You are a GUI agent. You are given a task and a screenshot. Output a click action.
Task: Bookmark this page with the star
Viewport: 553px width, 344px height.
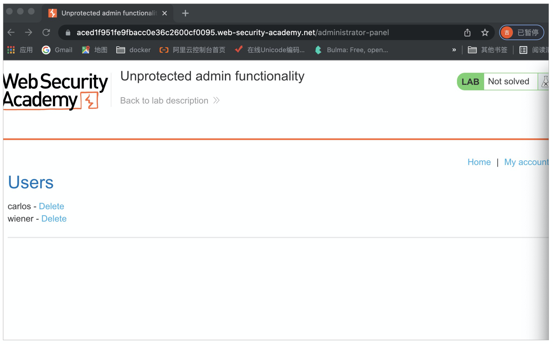tap(485, 33)
